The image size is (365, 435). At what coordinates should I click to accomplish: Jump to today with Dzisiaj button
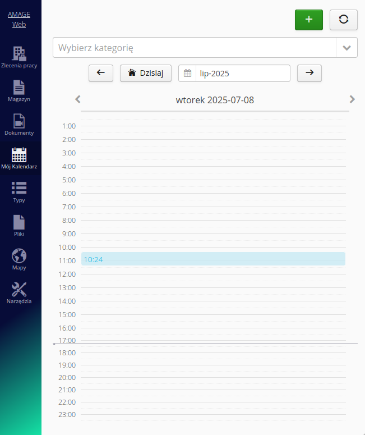[x=146, y=73]
